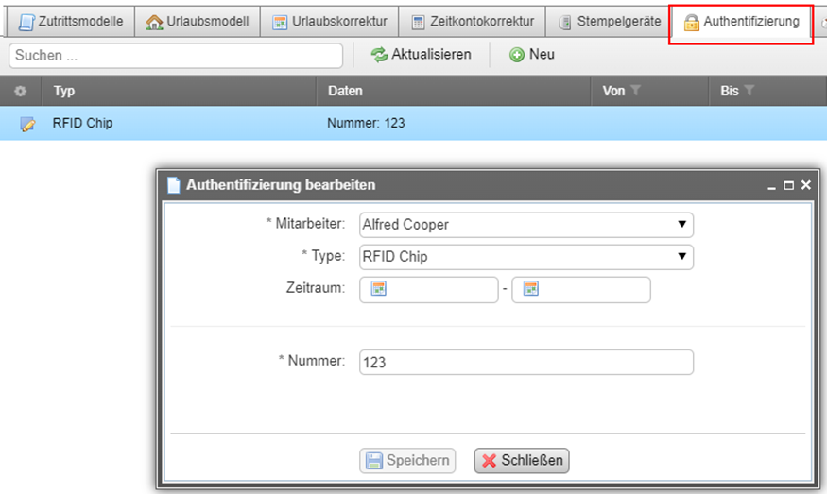Viewport: 827px width, 494px height.
Task: Open the end date calendar picker icon
Action: [x=530, y=289]
